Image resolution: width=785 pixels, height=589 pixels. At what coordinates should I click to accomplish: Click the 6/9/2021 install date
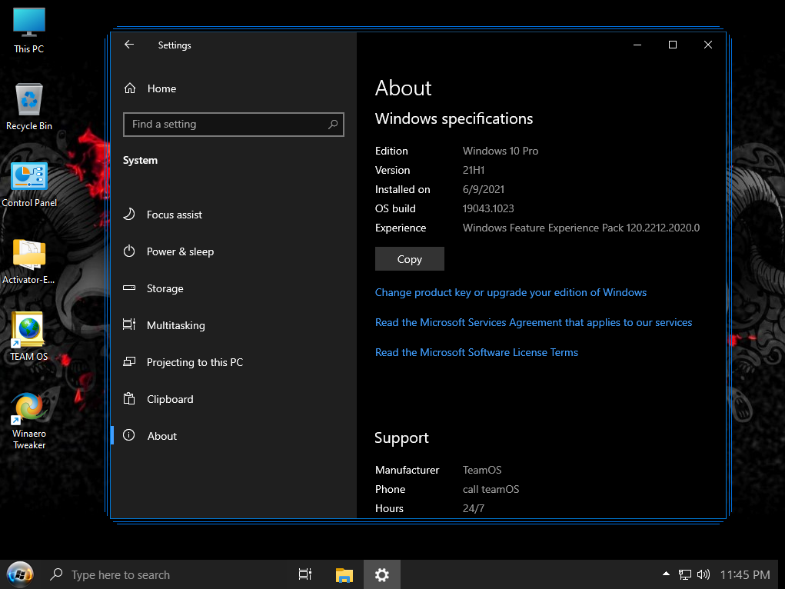483,189
